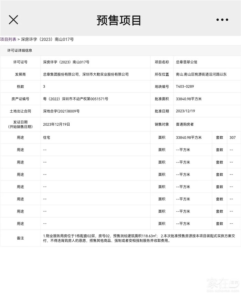The image size is (241, 293).
Task: Open the three-dot more options menu
Action: (x=222, y=20)
